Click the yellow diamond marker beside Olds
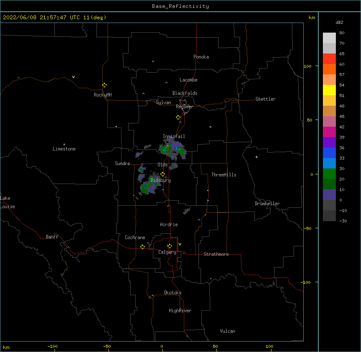361x352 pixels. tap(162, 174)
